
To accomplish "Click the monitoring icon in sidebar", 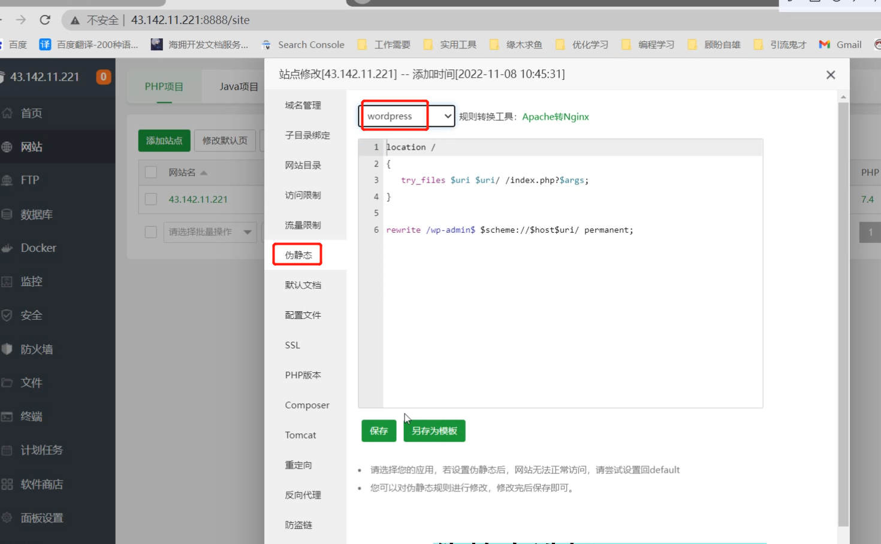I will pos(7,281).
